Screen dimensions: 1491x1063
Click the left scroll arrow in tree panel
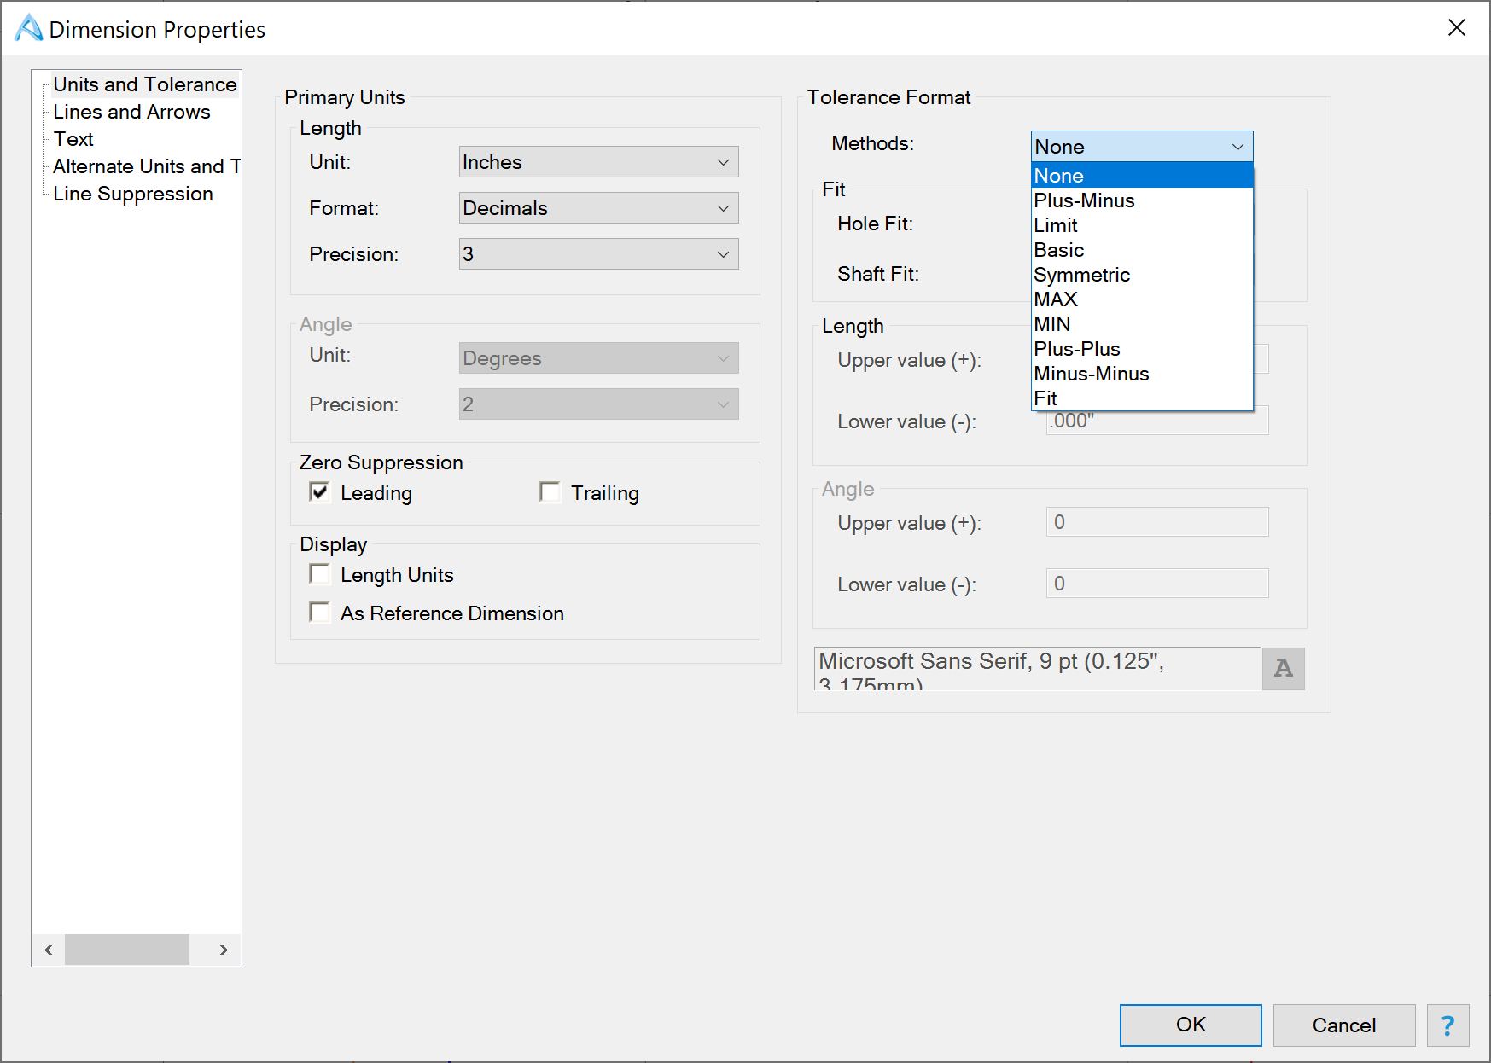[x=49, y=950]
